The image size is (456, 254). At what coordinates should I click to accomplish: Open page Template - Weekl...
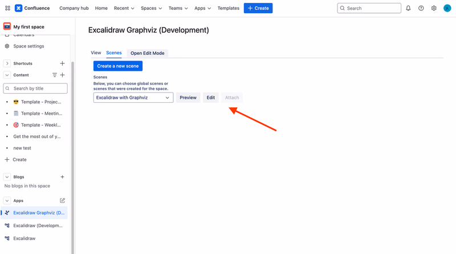(40, 125)
